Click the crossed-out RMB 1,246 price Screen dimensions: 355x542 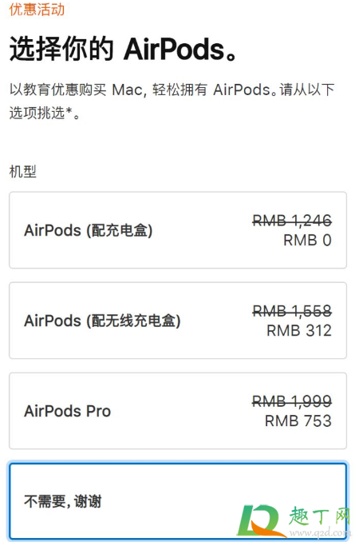click(x=292, y=220)
